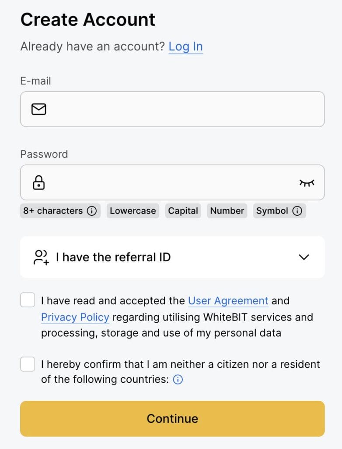Click the envelope icon in E-mail field
Screen dimensions: 342x449
[x=39, y=109]
